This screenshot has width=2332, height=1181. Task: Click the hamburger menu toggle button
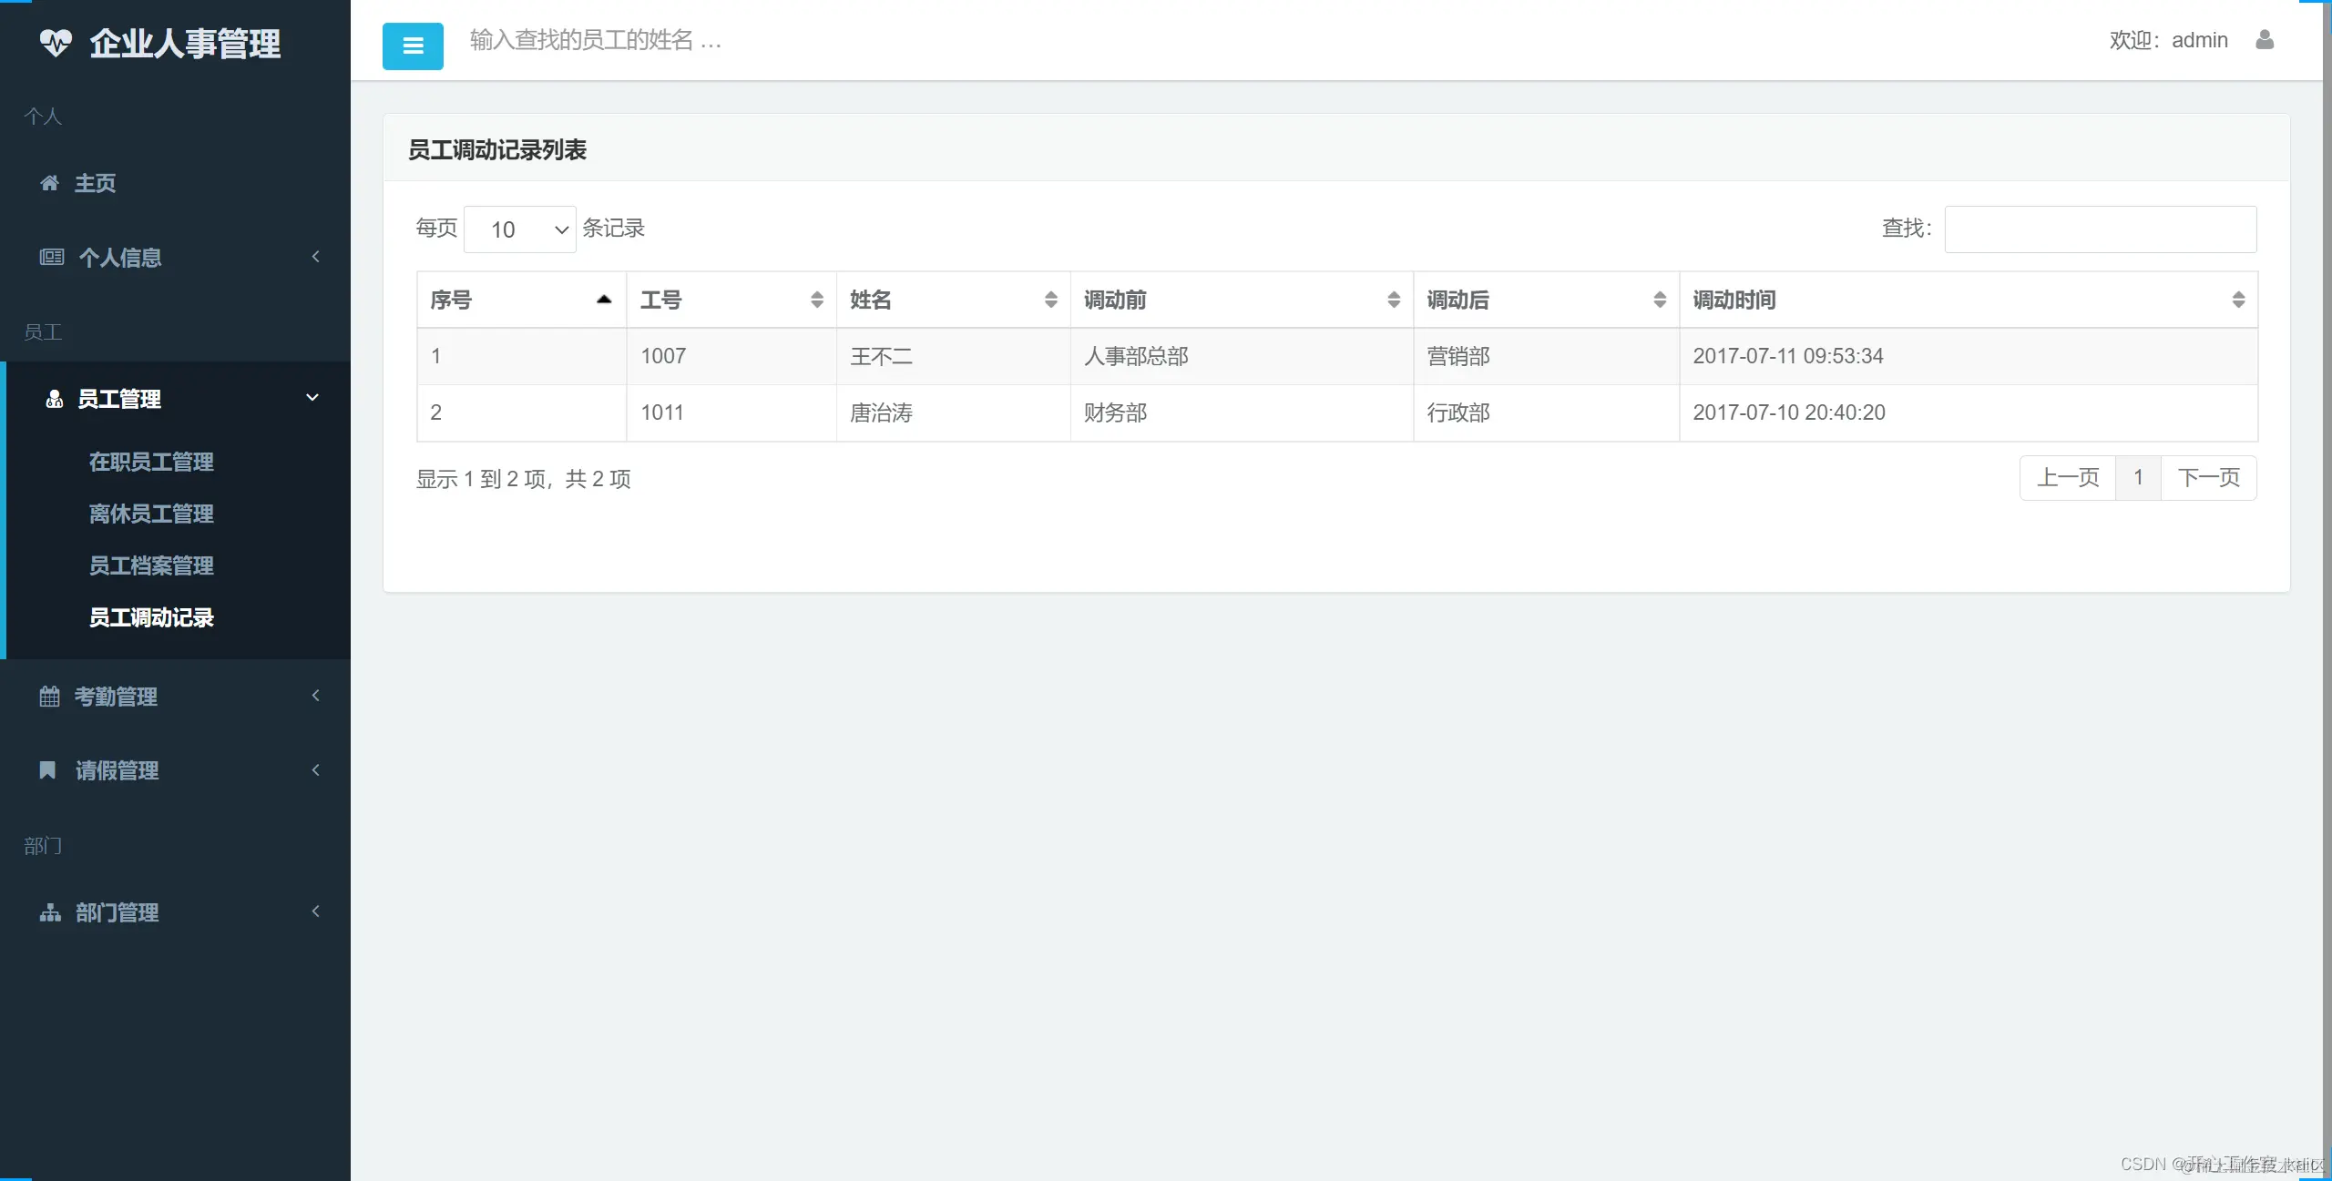pyautogui.click(x=413, y=46)
